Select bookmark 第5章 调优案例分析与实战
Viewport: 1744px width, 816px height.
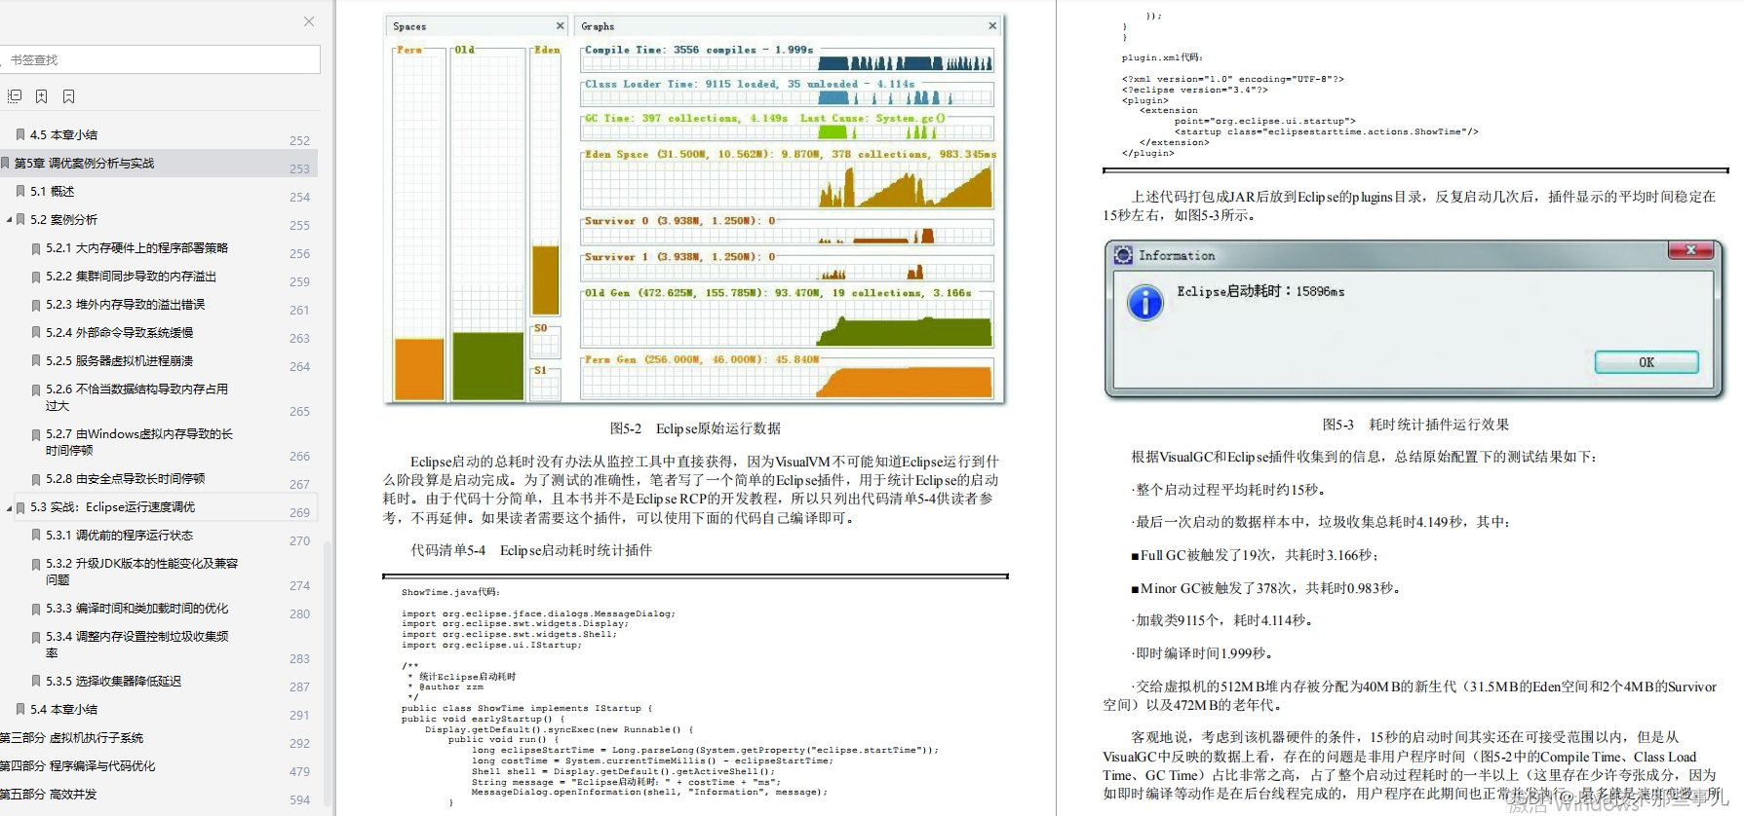pos(84,164)
